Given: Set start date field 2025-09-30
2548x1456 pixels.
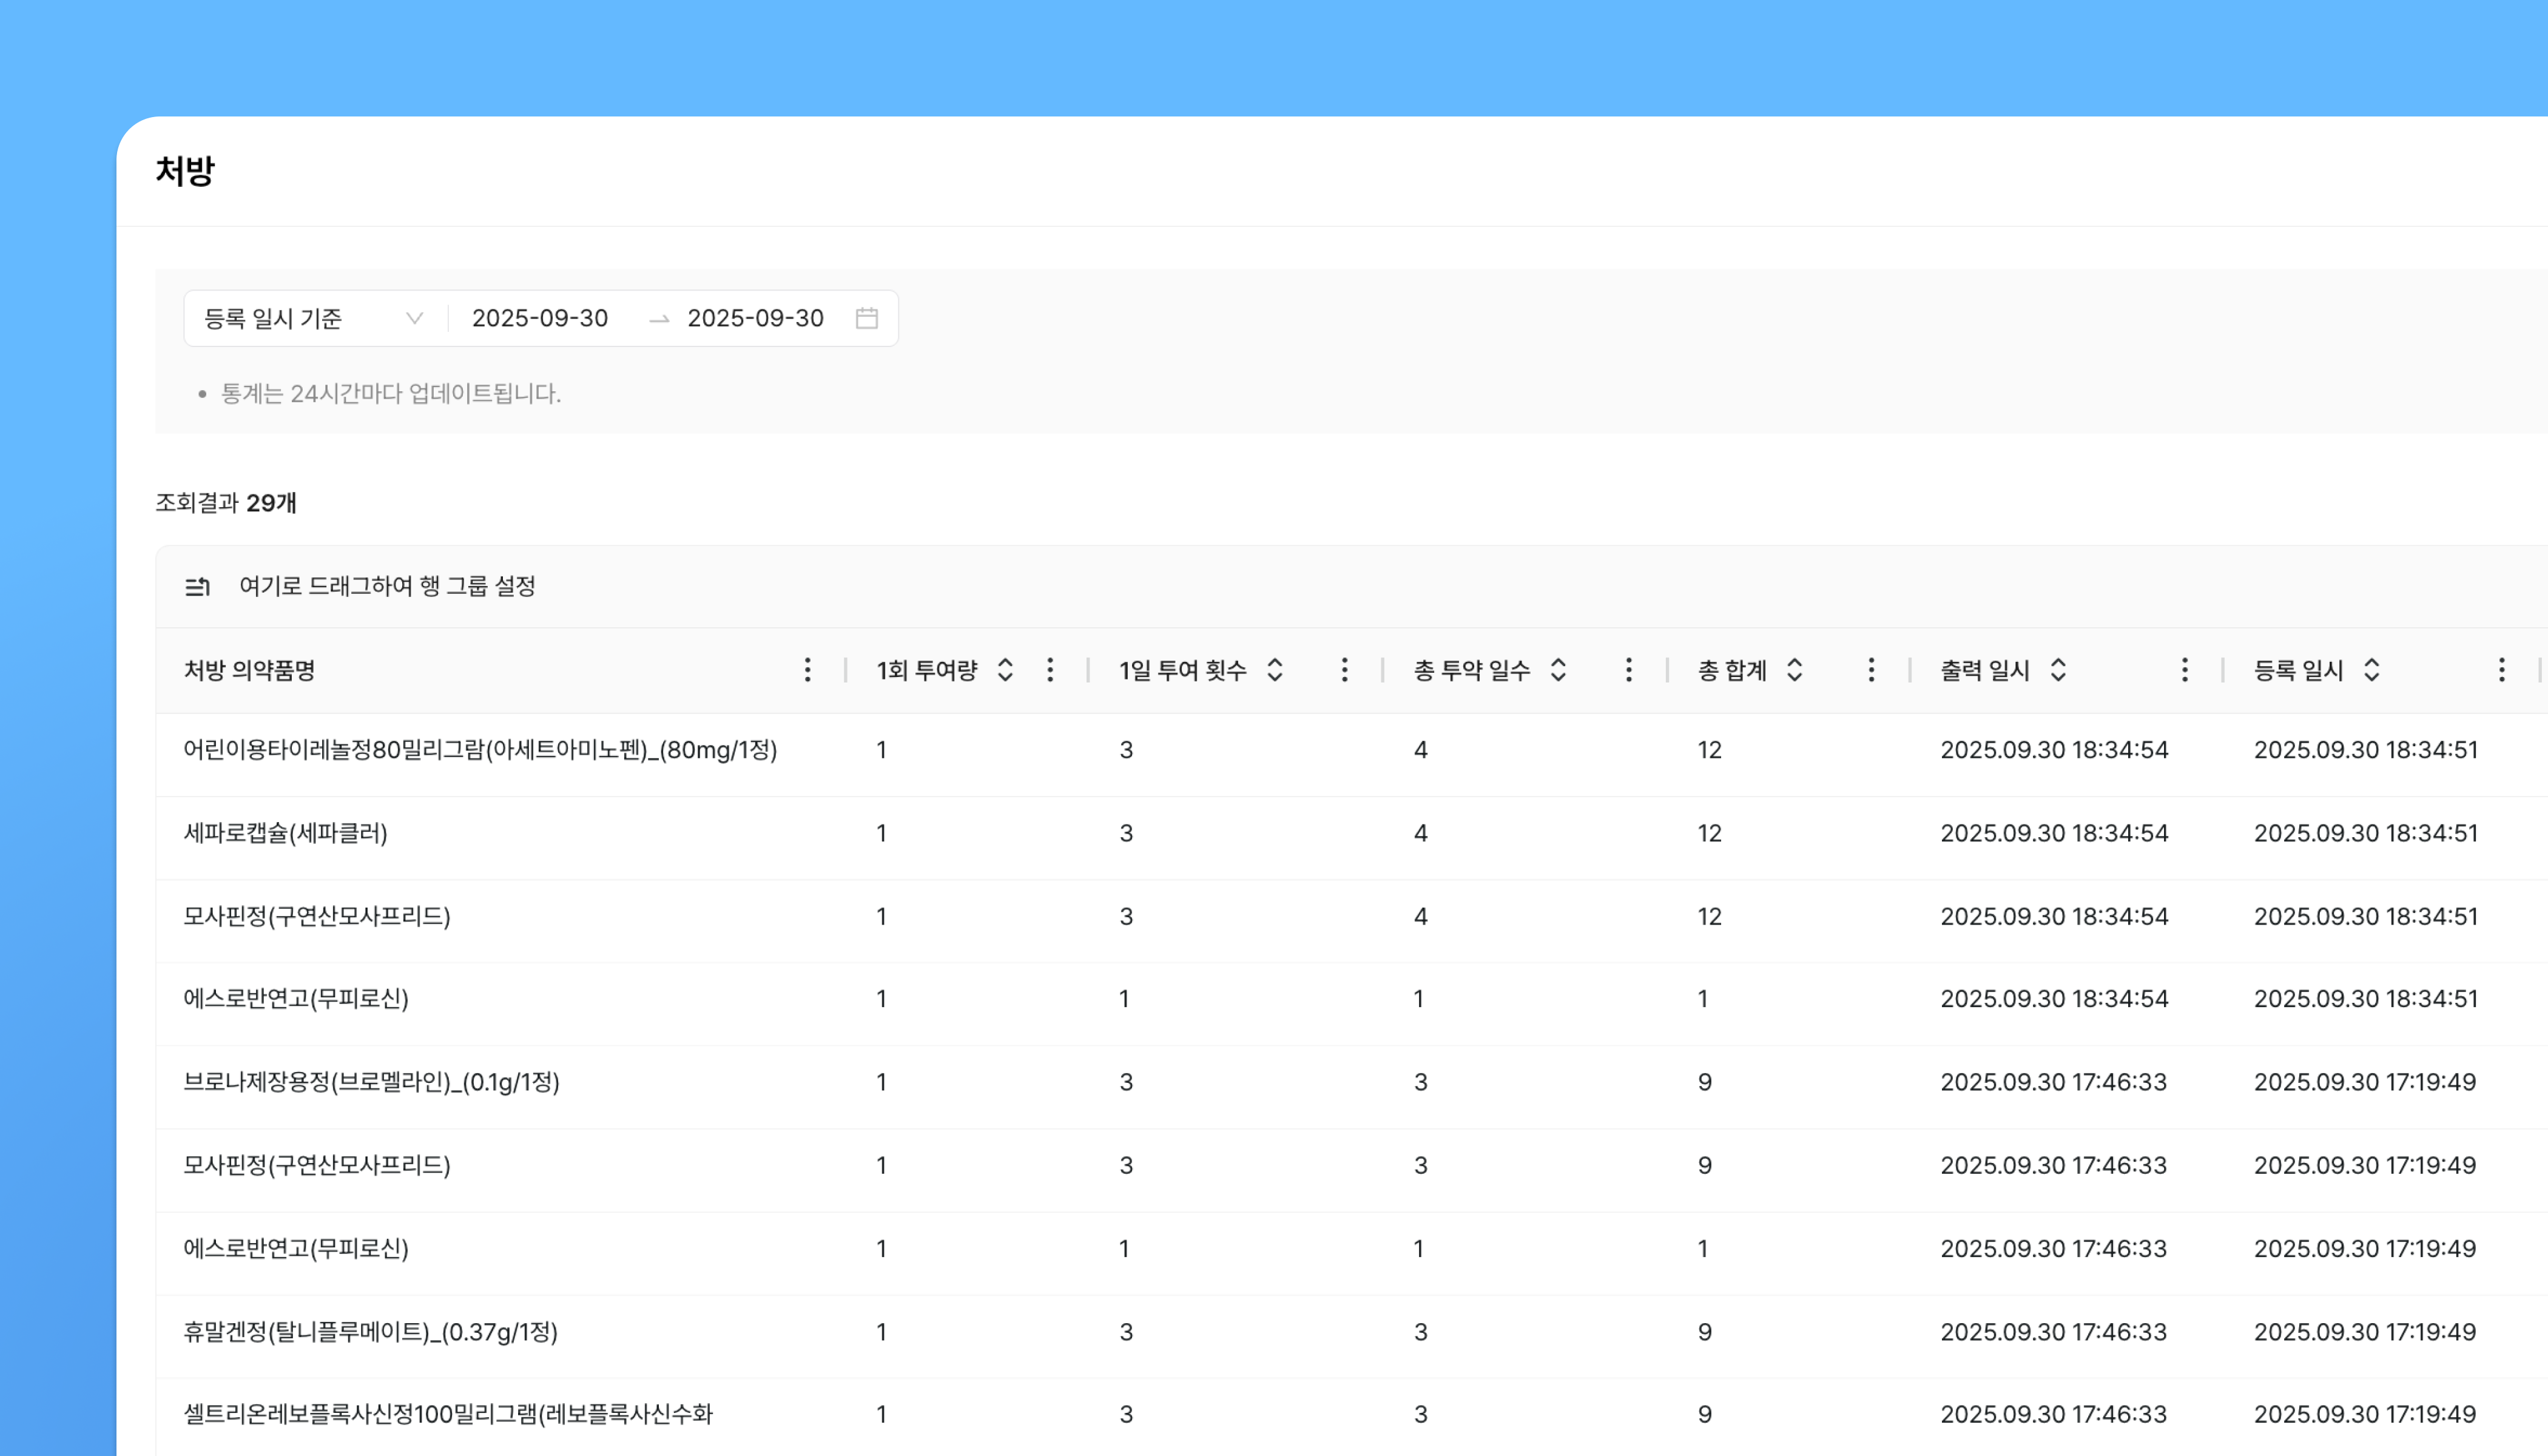Looking at the screenshot, I should (540, 318).
